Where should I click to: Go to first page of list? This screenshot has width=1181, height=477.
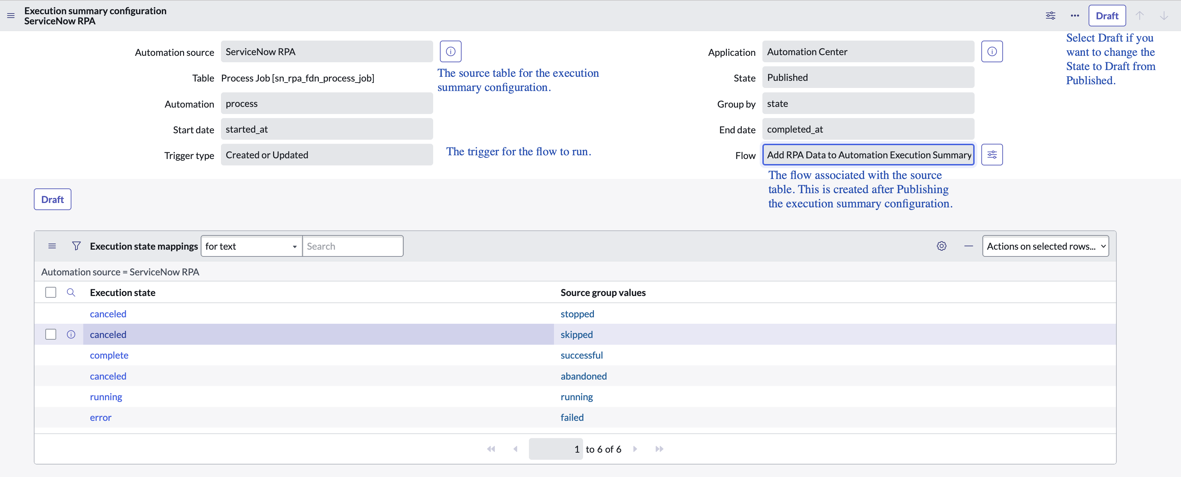[491, 449]
